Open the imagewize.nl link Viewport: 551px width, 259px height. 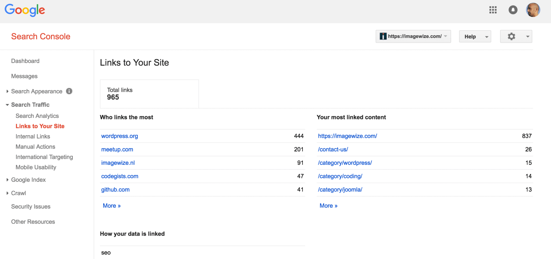point(118,163)
